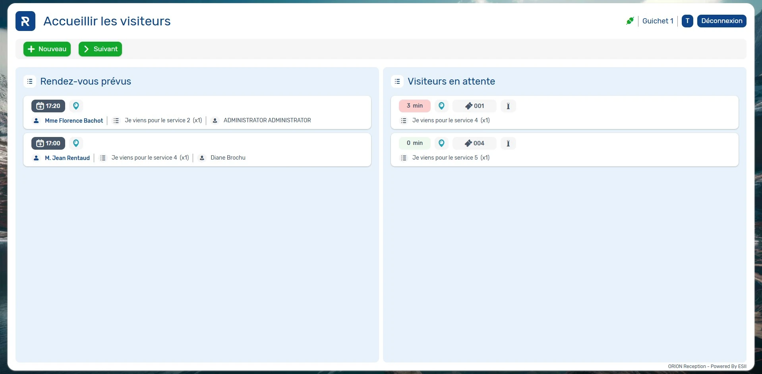Screen dimensions: 762x374
Task: Click location pin on 17:20 appointment
Action: 76,106
